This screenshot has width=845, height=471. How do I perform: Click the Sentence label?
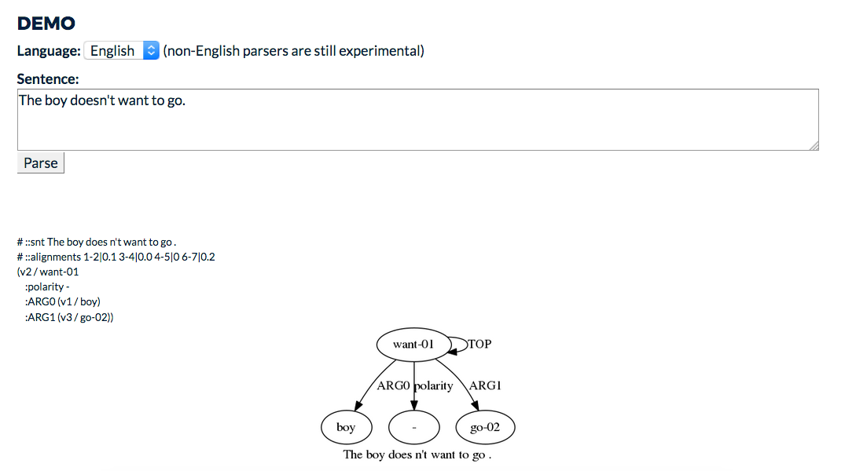coord(48,79)
